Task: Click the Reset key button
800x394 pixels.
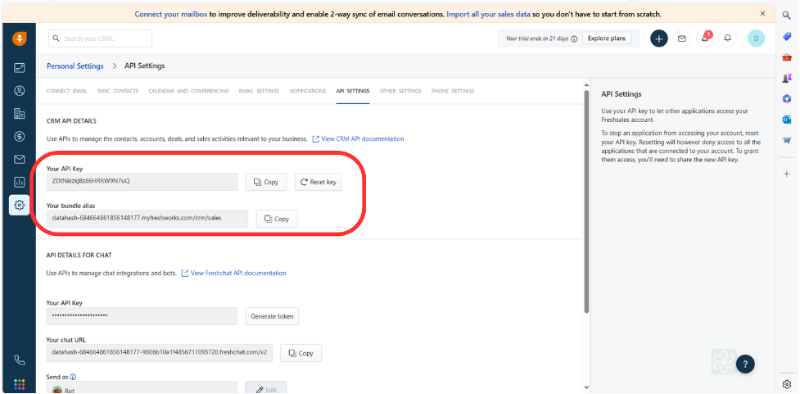Action: point(319,182)
